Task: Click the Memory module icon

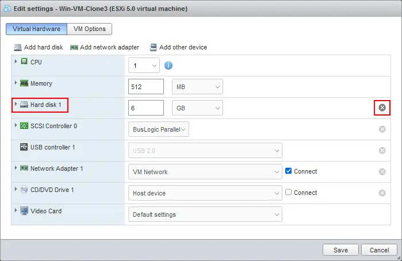Action: [24, 83]
